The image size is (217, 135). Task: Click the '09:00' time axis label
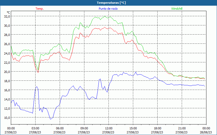point(84,129)
